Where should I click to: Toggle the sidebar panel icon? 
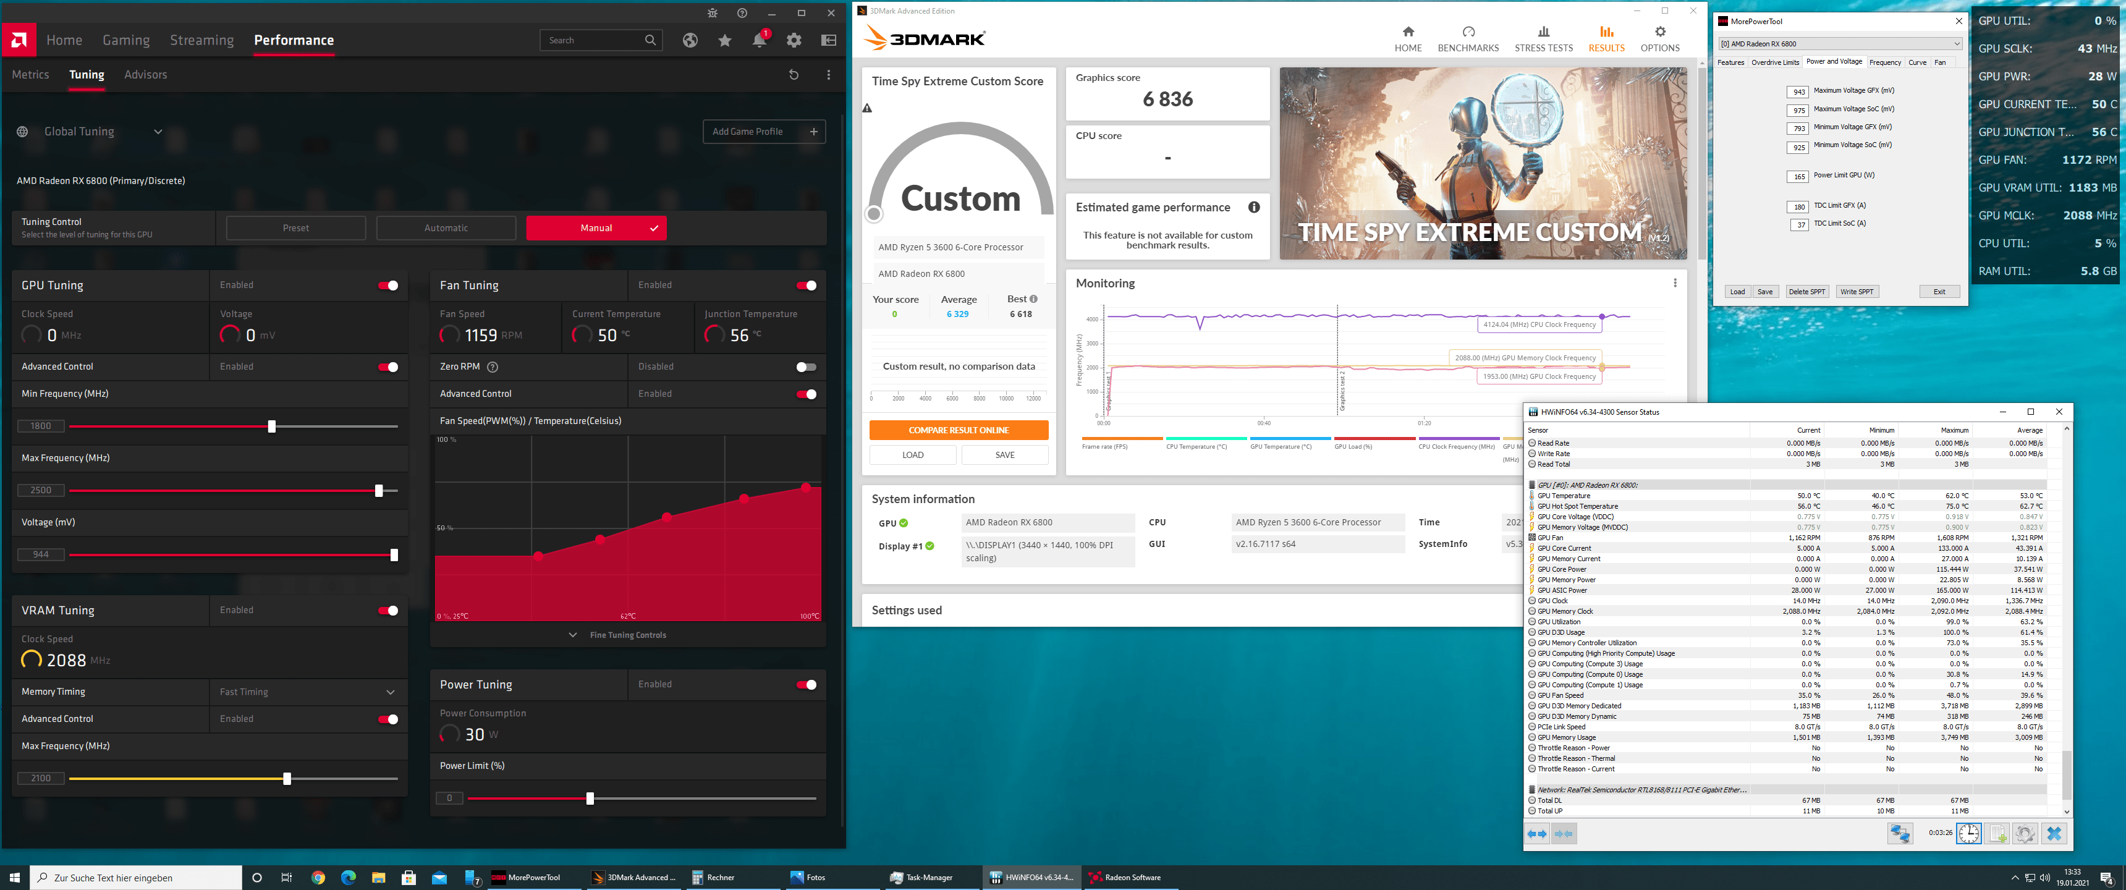(x=829, y=40)
